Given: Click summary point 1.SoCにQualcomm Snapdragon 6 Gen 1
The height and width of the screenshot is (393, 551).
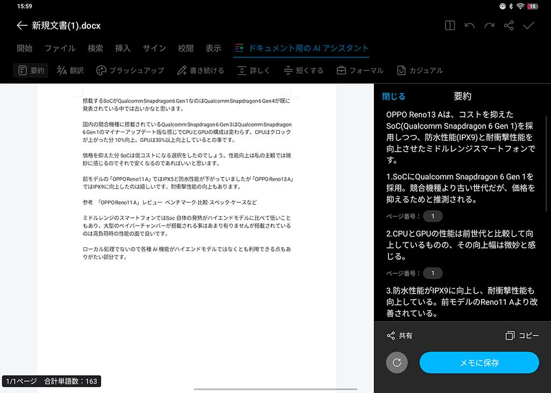Looking at the screenshot, I should click(x=461, y=188).
